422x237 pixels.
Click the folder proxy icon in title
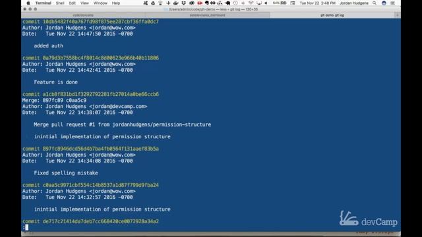(166, 9)
